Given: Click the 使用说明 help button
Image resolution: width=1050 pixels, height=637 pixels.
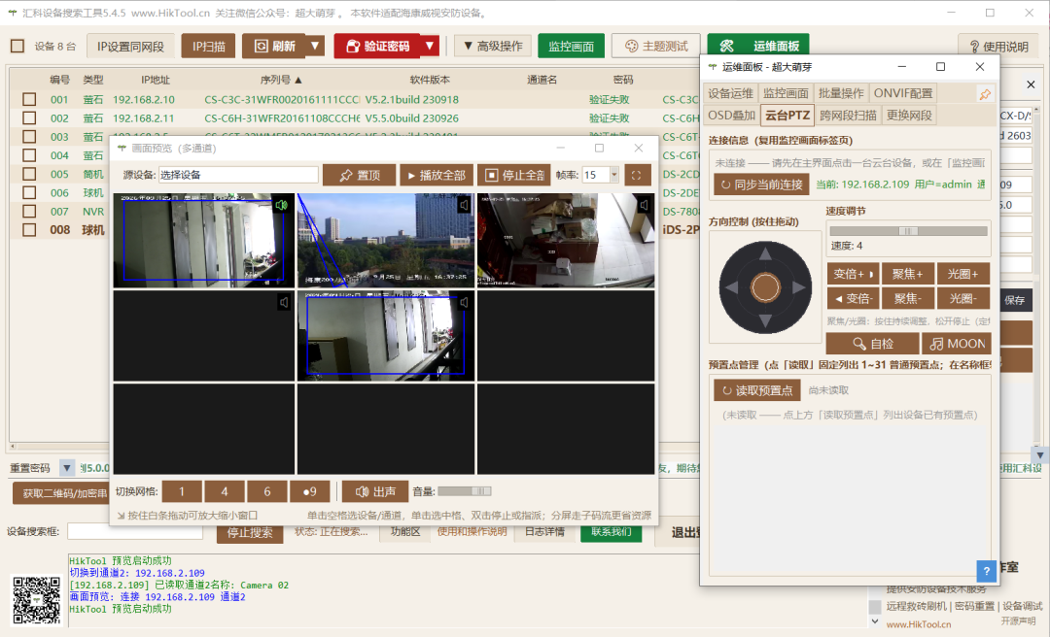Looking at the screenshot, I should pyautogui.click(x=998, y=47).
